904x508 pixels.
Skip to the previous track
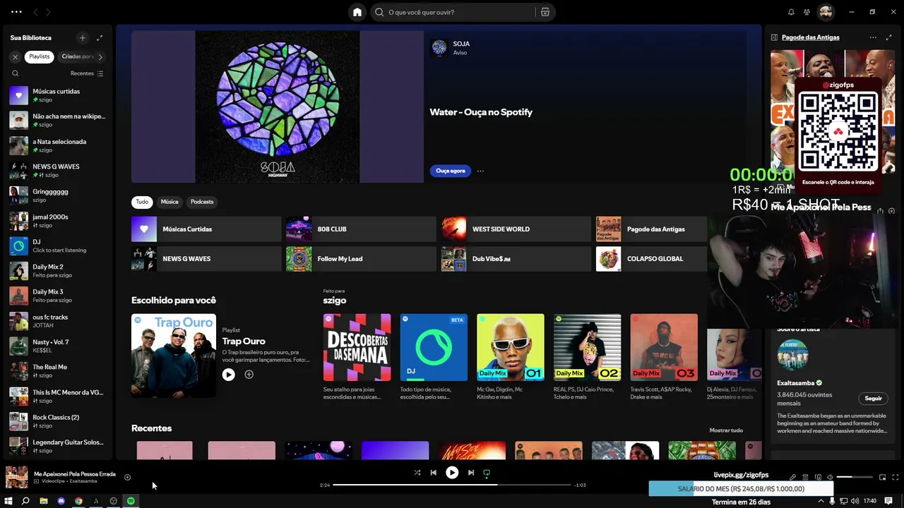434,473
